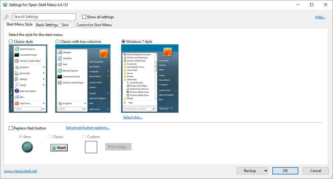
Task: Visit the www.classicshell.net link
Action: pos(20,171)
